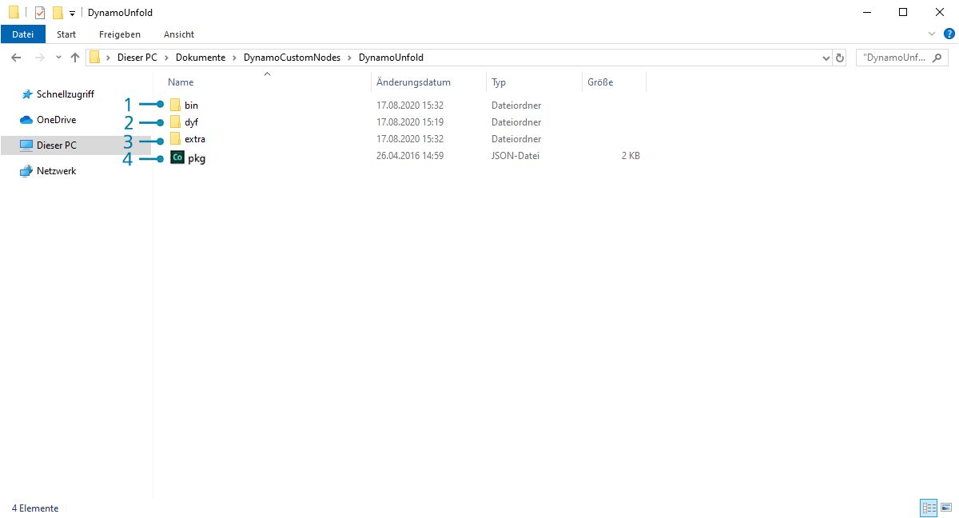Image resolution: width=959 pixels, height=518 pixels.
Task: Jump to DynamoCustomNodes in the breadcrumb
Action: [292, 58]
